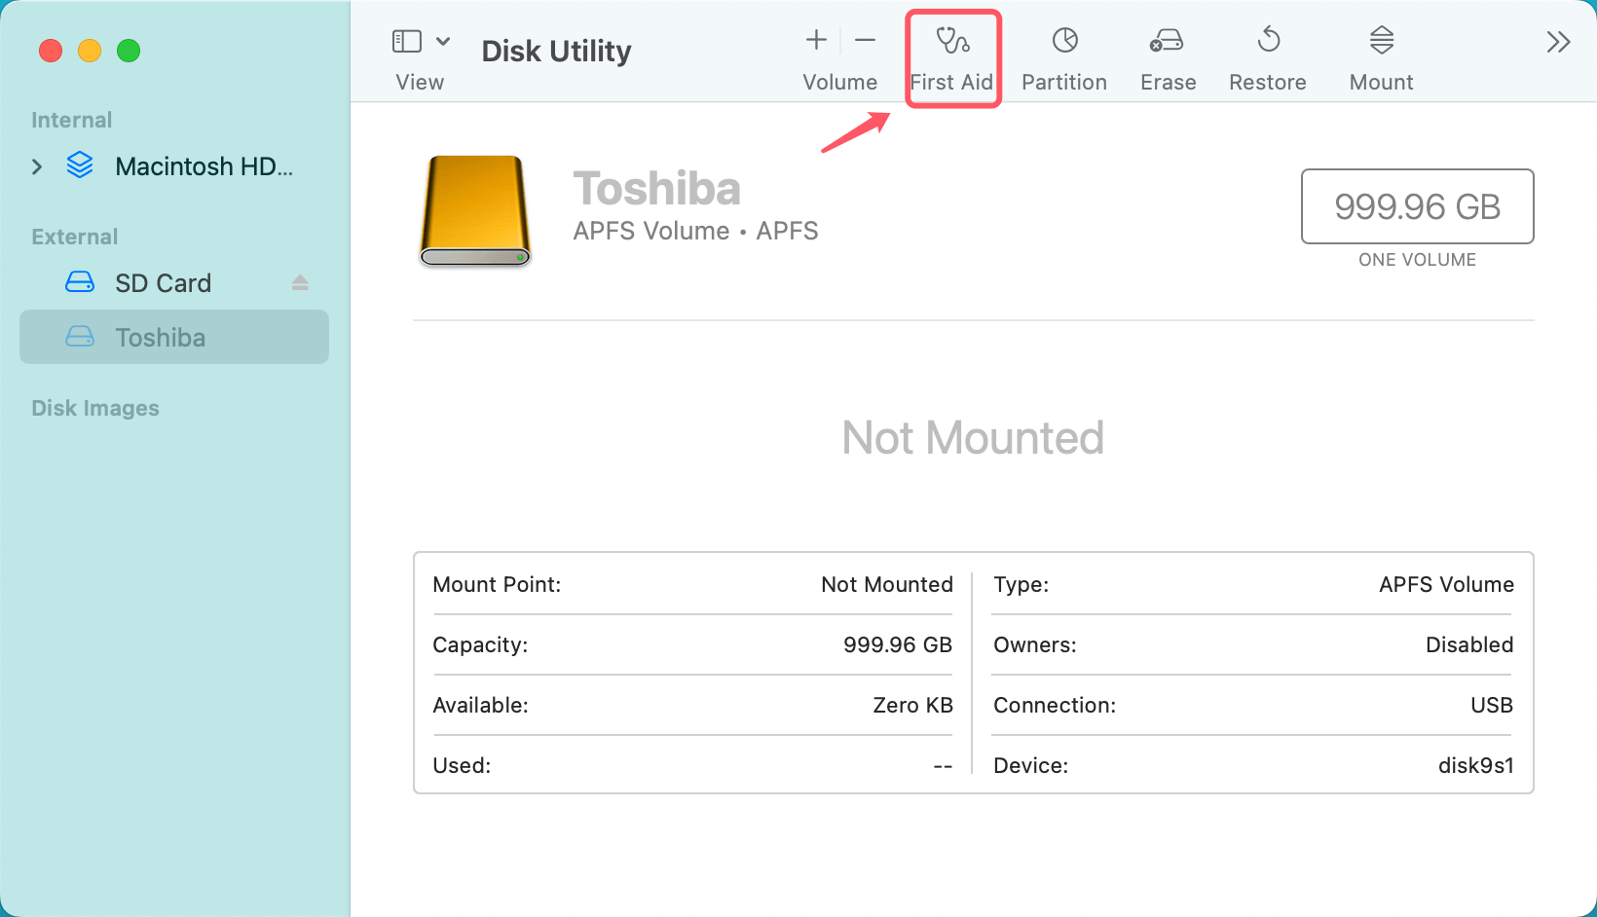Image resolution: width=1597 pixels, height=917 pixels.
Task: Remove volume with minus icon
Action: [865, 40]
